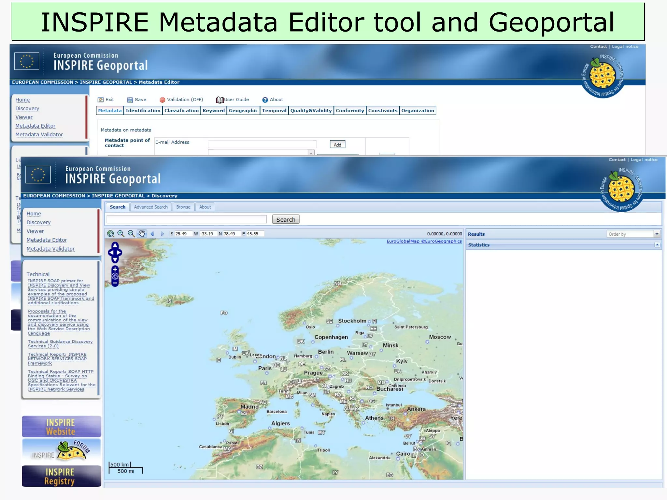Open Home link in Metadata Editor sidebar

pyautogui.click(x=22, y=100)
